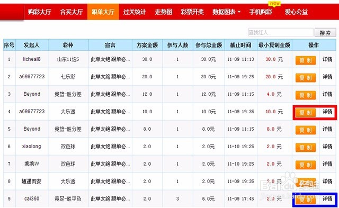This screenshot has height=208, width=339.
Task: Go to the 过关统计 page
Action: [135, 12]
